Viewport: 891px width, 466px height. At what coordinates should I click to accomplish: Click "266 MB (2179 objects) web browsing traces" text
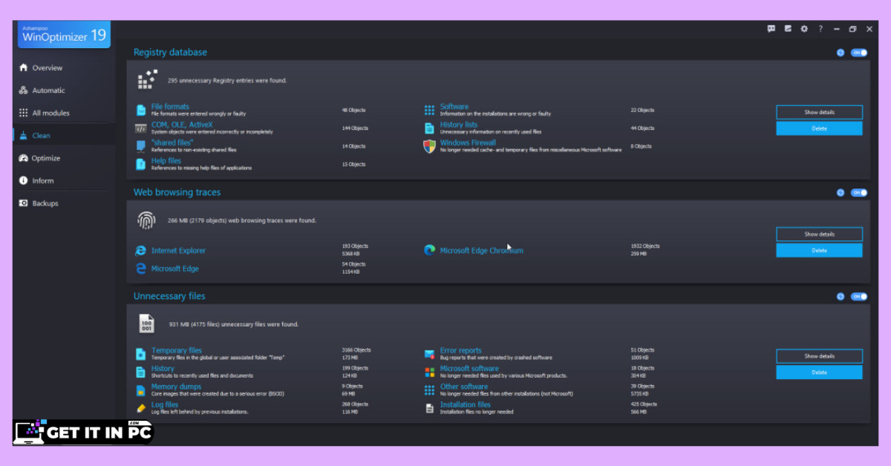242,220
